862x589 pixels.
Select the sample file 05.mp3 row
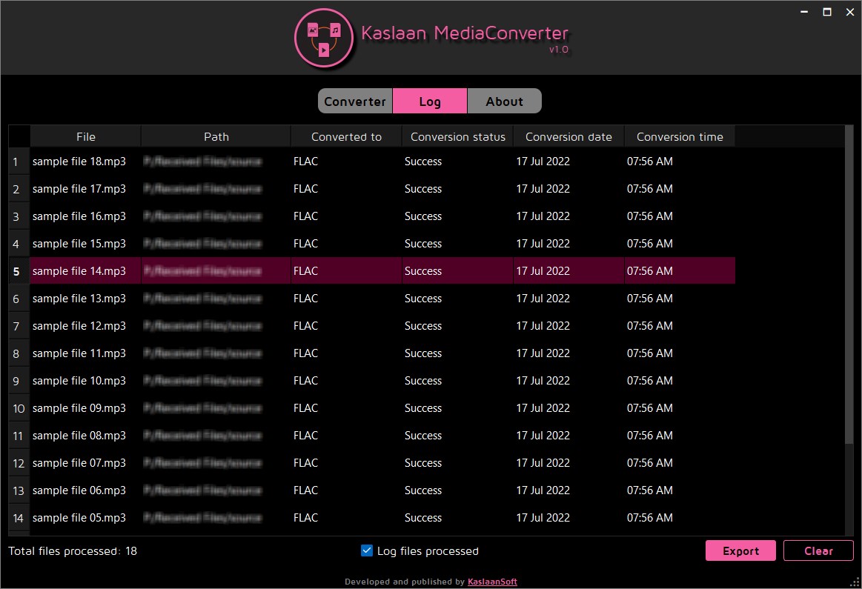tap(371, 518)
